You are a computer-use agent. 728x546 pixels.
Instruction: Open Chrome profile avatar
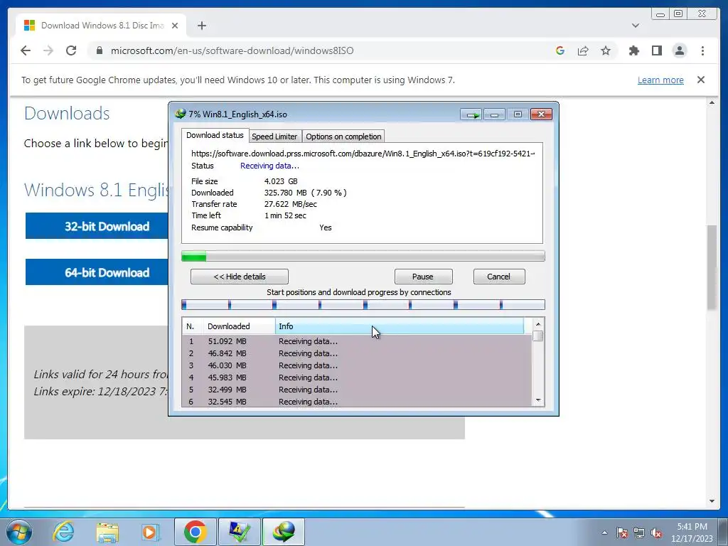tap(680, 50)
